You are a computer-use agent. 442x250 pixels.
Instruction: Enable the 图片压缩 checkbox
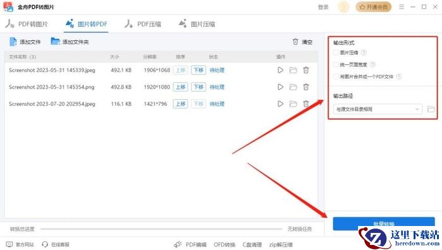pos(336,52)
